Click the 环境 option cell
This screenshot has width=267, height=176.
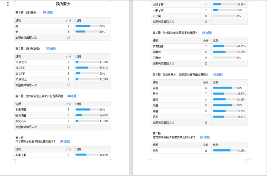(x=176, y=111)
